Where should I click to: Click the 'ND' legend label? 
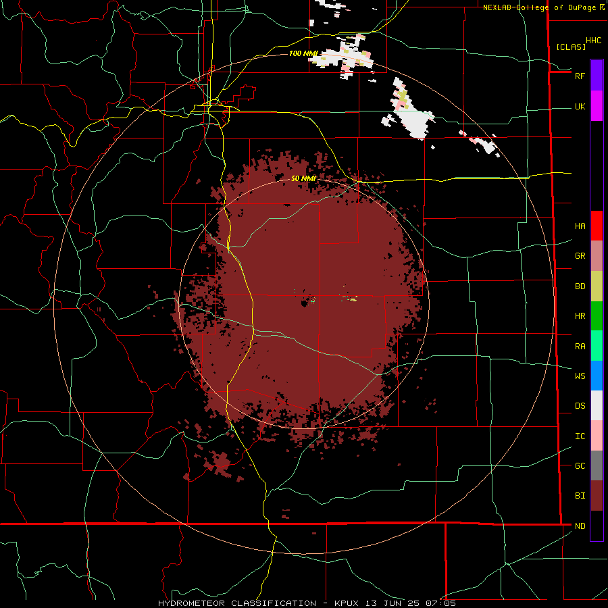580,526
